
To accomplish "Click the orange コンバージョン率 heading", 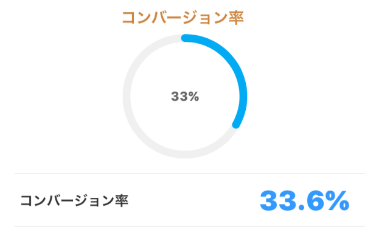I will click(x=183, y=18).
